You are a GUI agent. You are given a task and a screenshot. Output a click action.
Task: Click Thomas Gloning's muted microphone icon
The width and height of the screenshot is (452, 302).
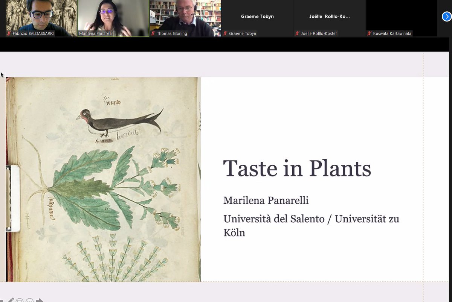153,33
